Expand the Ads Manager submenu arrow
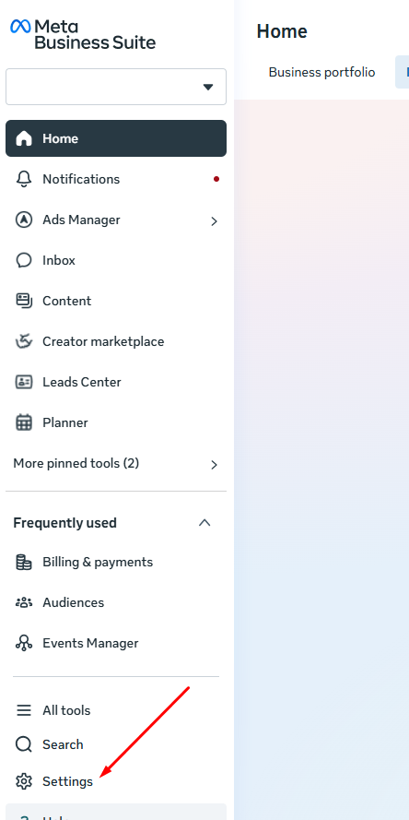 pos(214,221)
